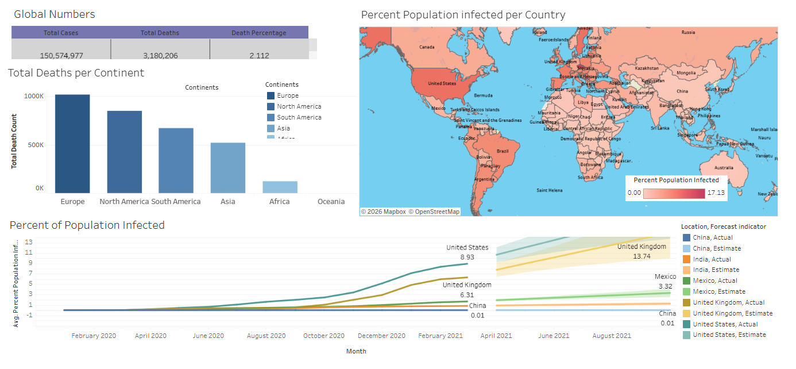Click United Kingdom, Estimate legend swatch
796x369 pixels.
point(686,313)
